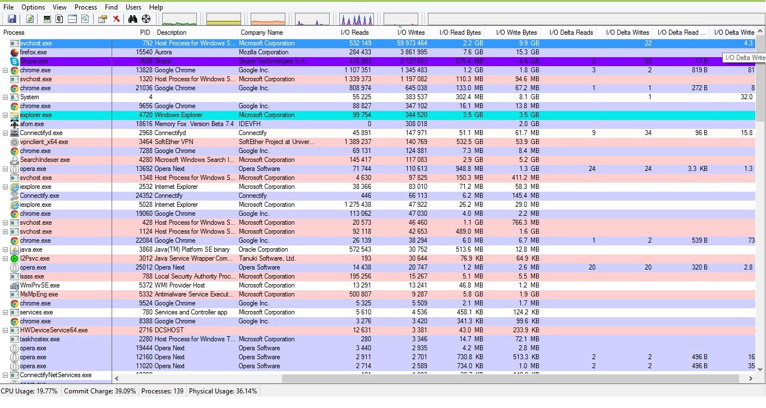Collapse the opera.exe PID 13692 tree node

6,169
